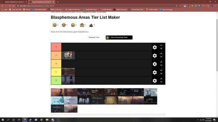Pick the Desecrated Cistern area thumbnail
218x122 pixels.
[x=97, y=92]
